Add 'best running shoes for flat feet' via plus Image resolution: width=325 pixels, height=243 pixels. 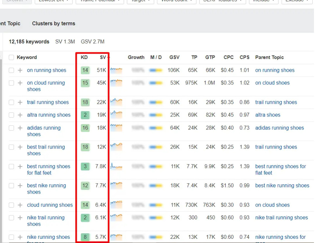click(20, 166)
